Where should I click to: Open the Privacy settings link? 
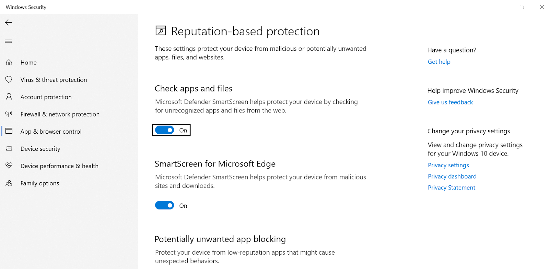pyautogui.click(x=448, y=165)
